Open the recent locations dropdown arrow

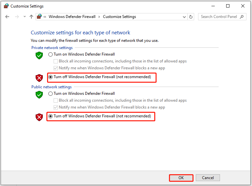(x=25, y=17)
